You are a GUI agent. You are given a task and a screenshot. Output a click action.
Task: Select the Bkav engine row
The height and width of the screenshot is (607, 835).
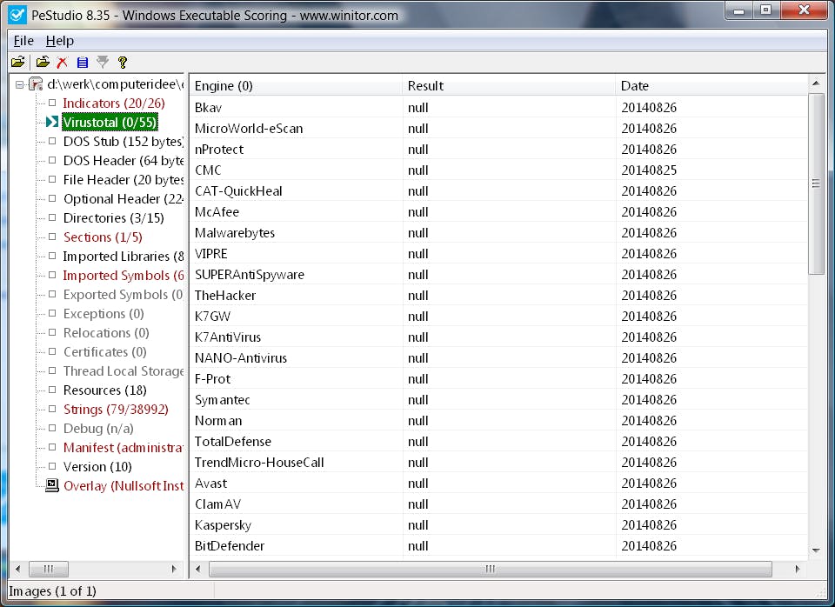tap(498, 108)
